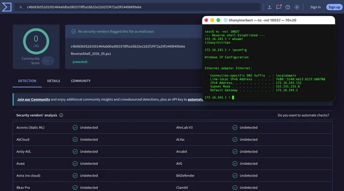Select the Undetected label for BitDefender

pos(248,176)
